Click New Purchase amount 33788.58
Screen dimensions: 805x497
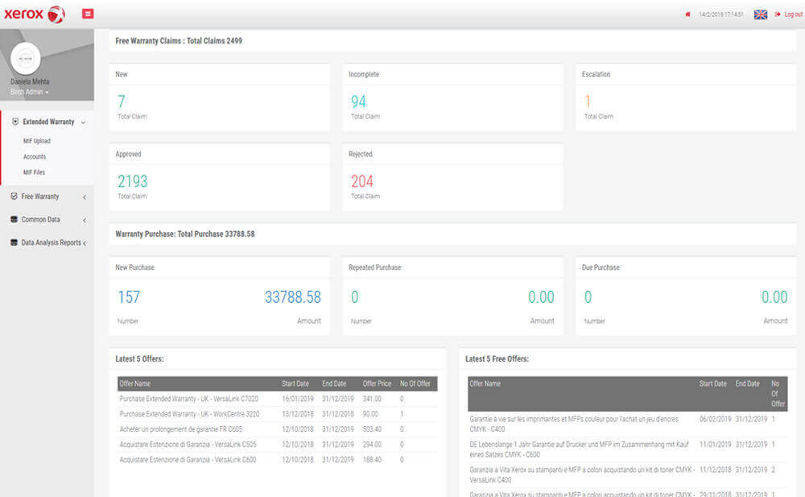(293, 297)
